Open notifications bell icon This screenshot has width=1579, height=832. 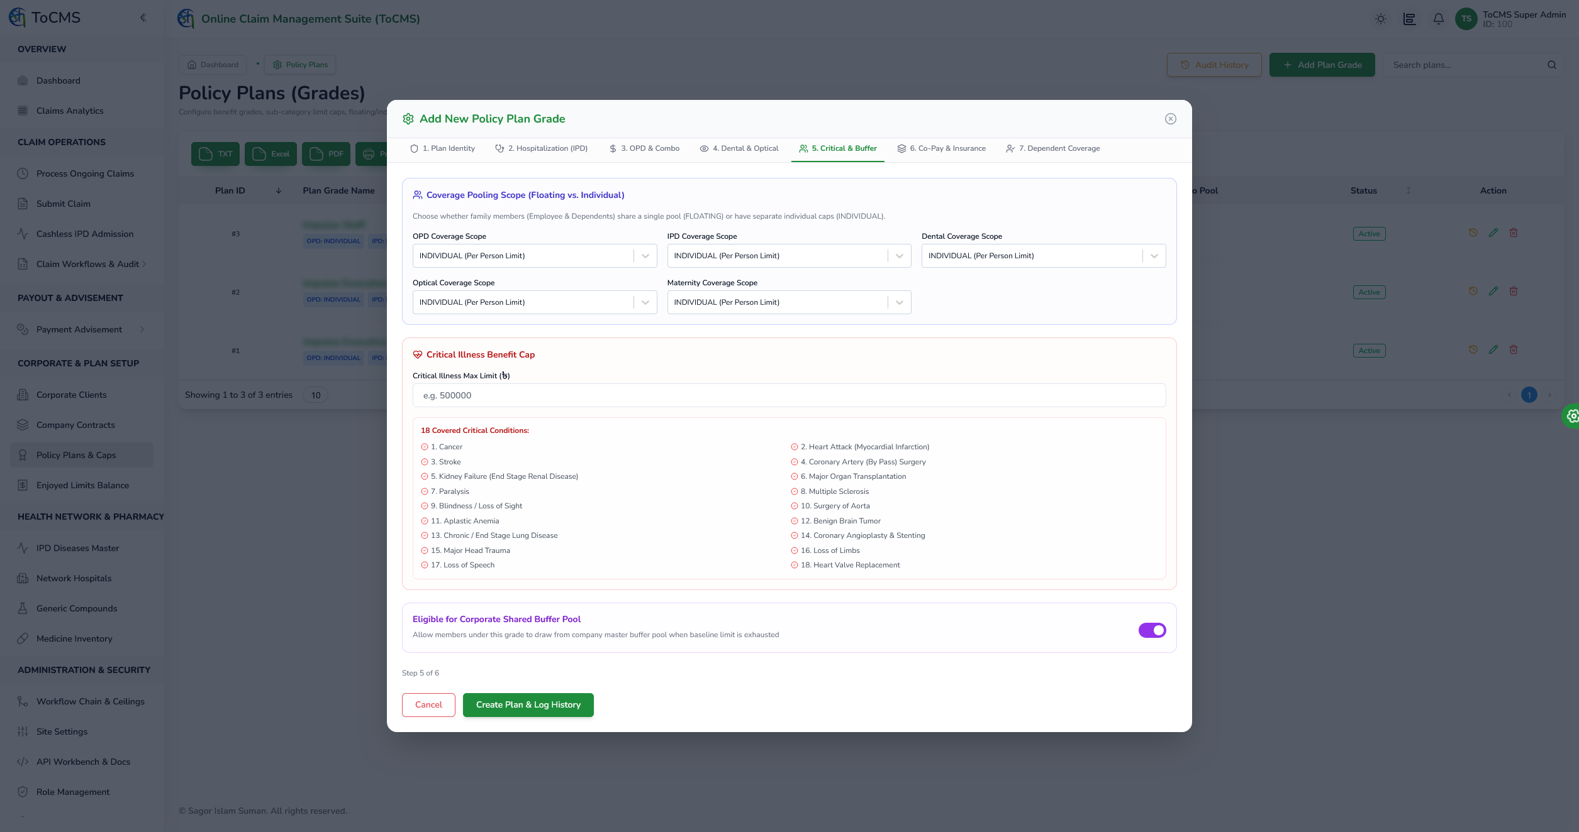tap(1439, 19)
